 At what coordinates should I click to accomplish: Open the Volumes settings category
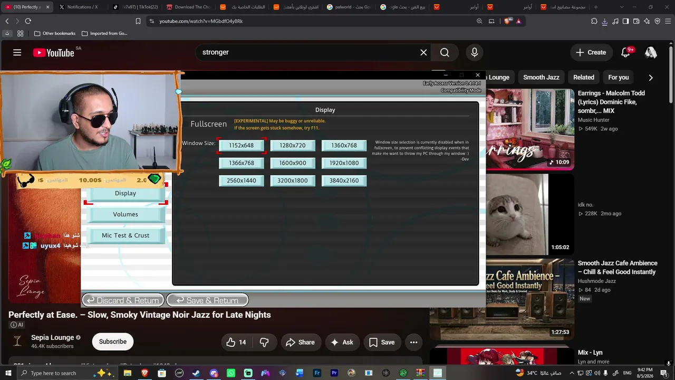(x=126, y=214)
